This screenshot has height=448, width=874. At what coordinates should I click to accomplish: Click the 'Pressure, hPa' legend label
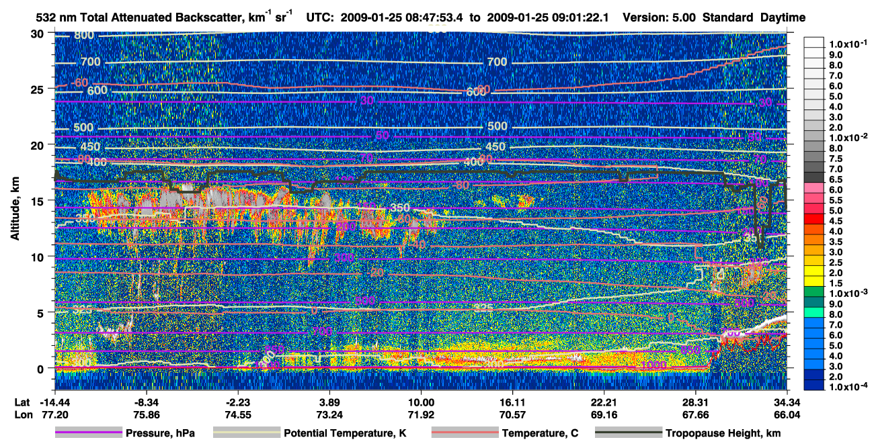161,433
